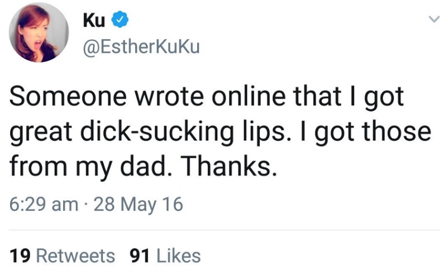The height and width of the screenshot is (270, 447).
Task: Click the tweet line containing great
Action: coord(220,133)
